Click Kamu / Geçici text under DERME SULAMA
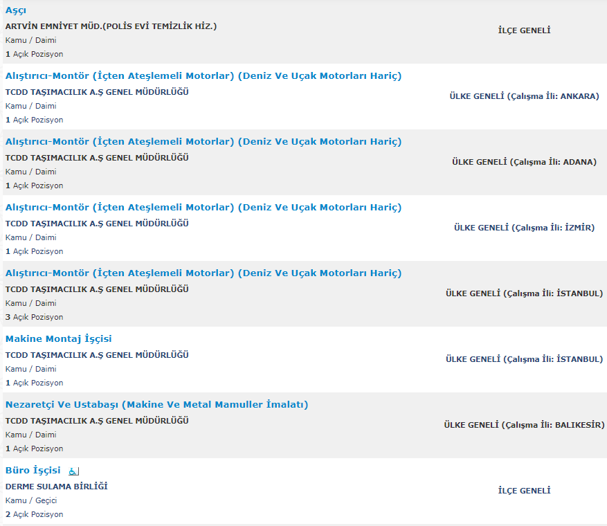This screenshot has width=607, height=526. 31,500
